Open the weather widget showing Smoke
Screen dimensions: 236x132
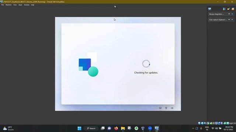pyautogui.click(x=8, y=128)
